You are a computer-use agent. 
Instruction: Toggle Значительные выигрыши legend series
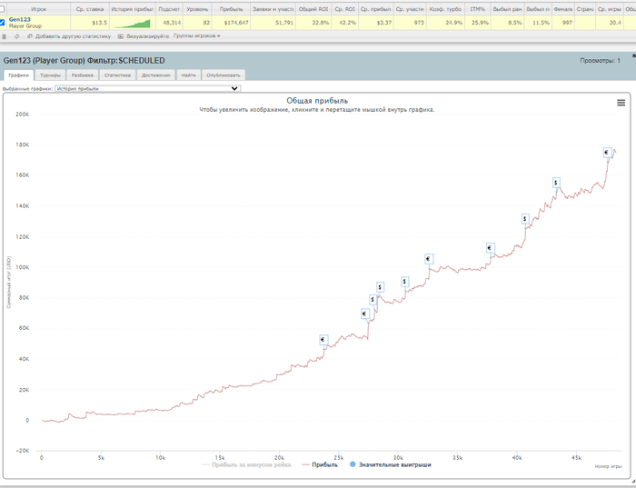(390, 465)
